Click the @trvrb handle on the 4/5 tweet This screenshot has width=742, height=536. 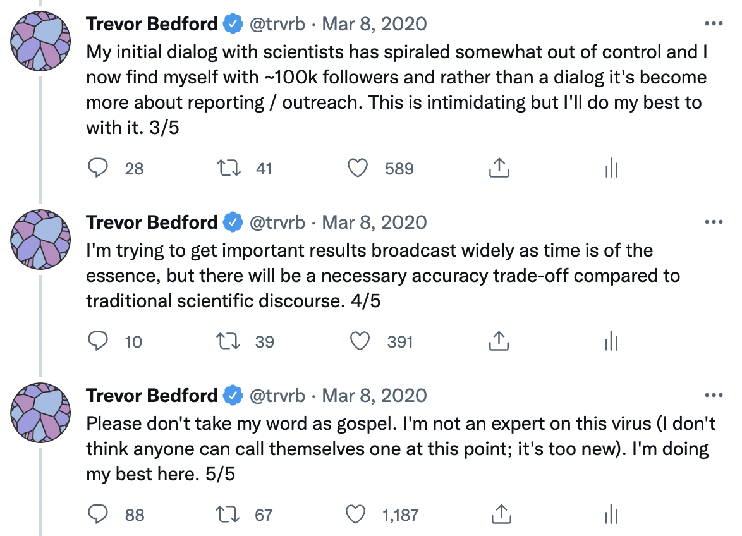click(278, 222)
